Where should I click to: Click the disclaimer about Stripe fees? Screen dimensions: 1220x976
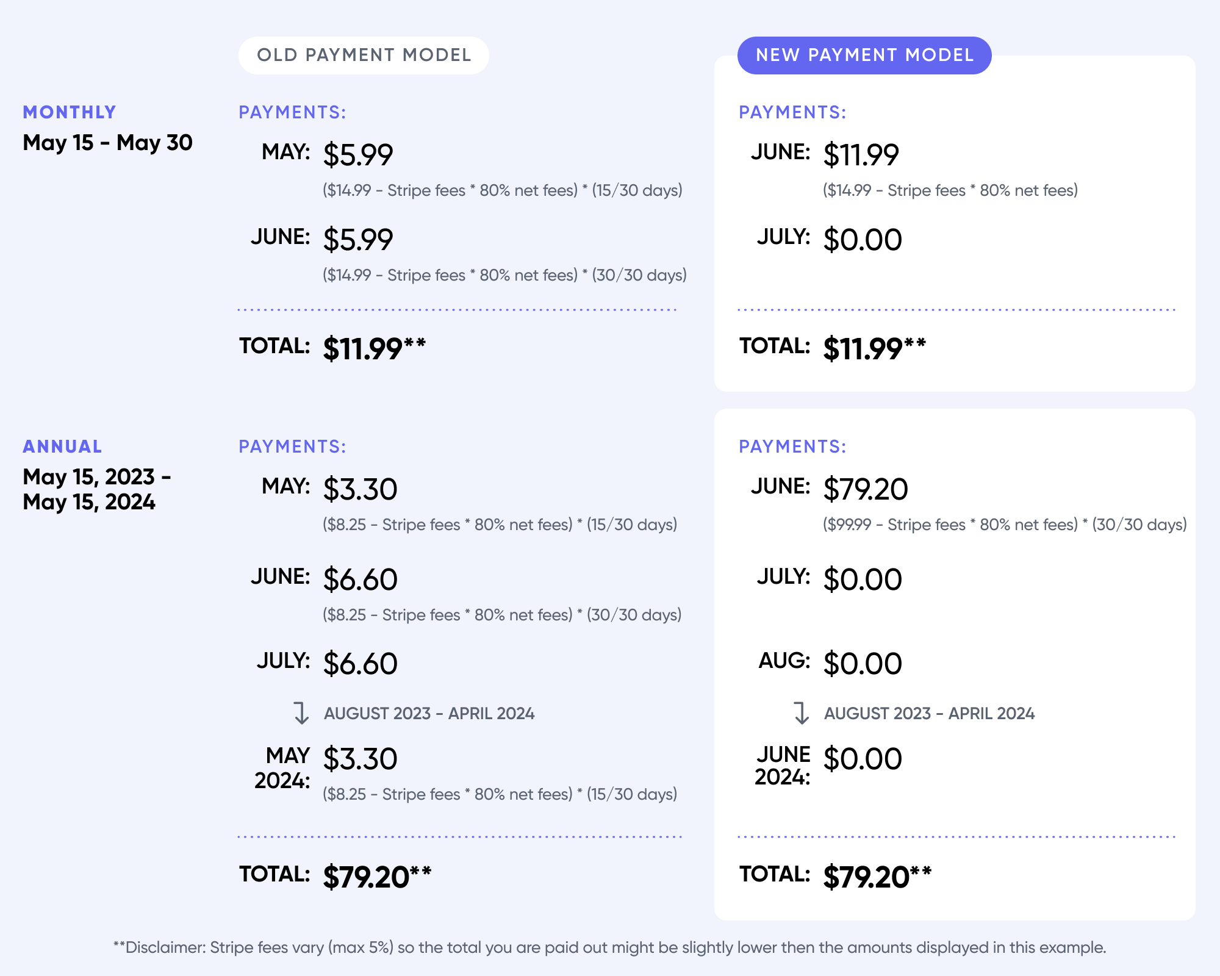(609, 947)
